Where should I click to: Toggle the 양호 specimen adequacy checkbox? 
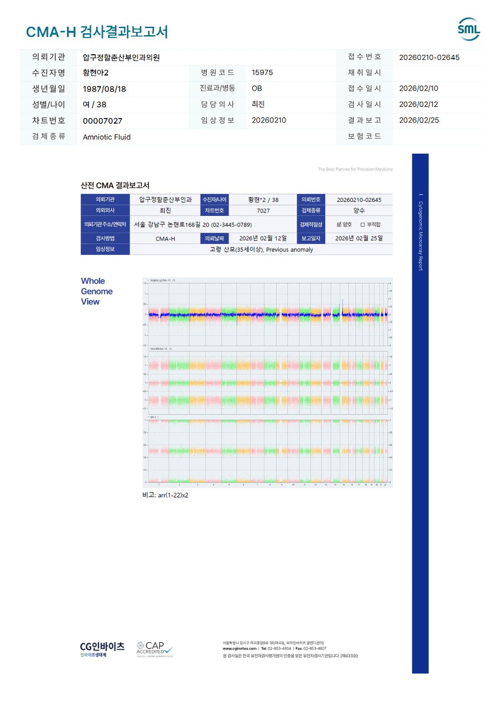click(339, 224)
